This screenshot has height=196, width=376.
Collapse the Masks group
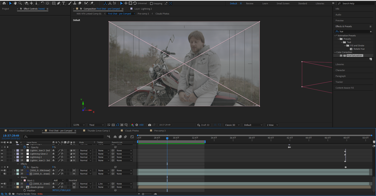18,177
